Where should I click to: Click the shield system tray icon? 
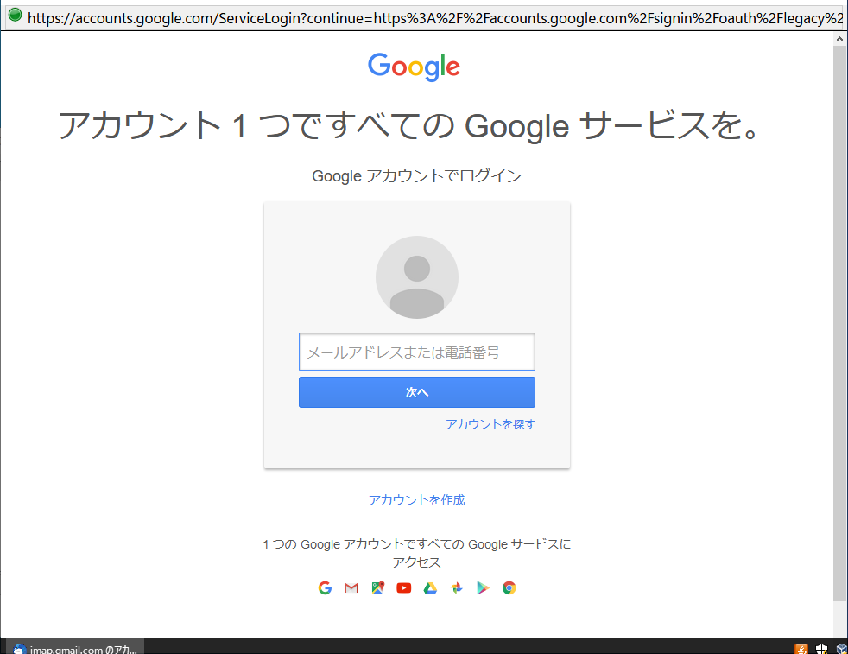[x=822, y=649]
